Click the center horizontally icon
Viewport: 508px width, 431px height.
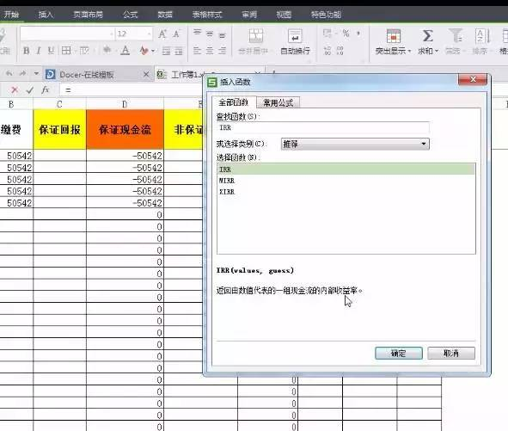[210, 51]
